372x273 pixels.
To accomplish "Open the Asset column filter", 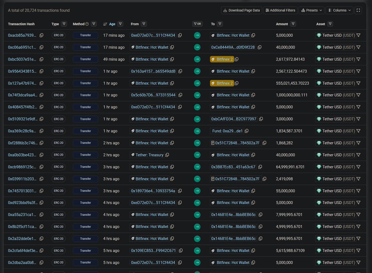I will tap(330, 24).
